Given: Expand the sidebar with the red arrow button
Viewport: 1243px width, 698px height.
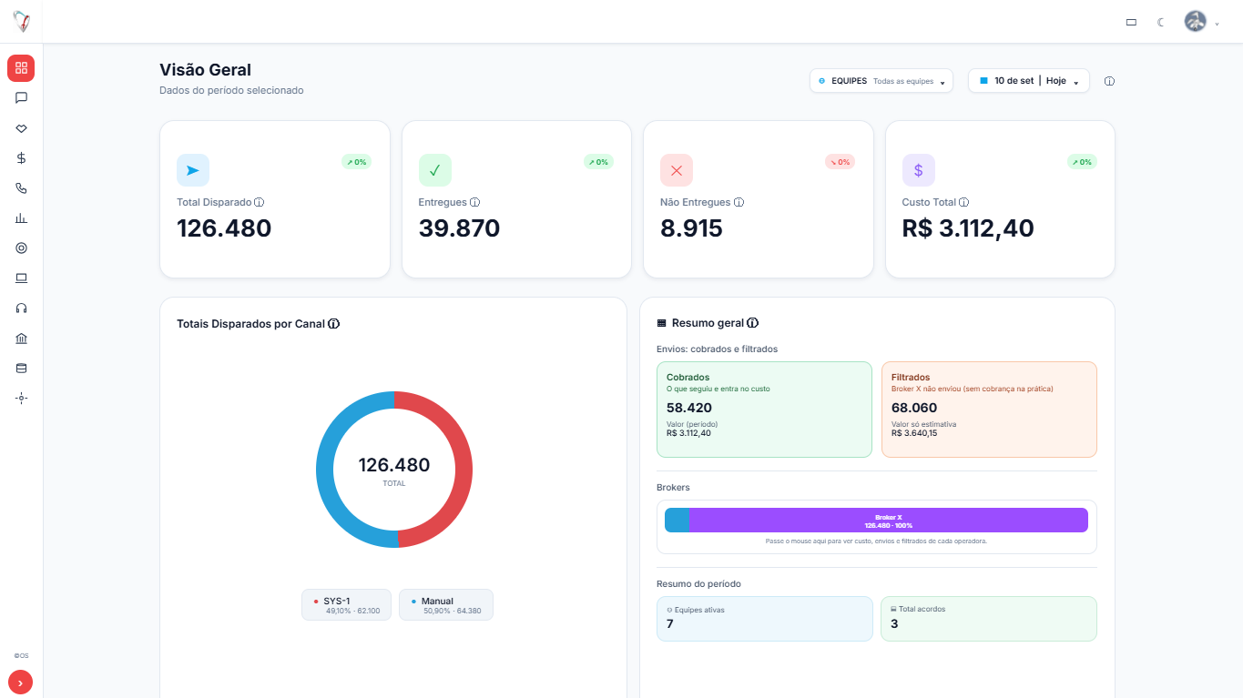Looking at the screenshot, I should coord(20,682).
